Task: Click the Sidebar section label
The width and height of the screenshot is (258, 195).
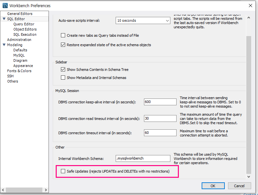Action: (61, 62)
